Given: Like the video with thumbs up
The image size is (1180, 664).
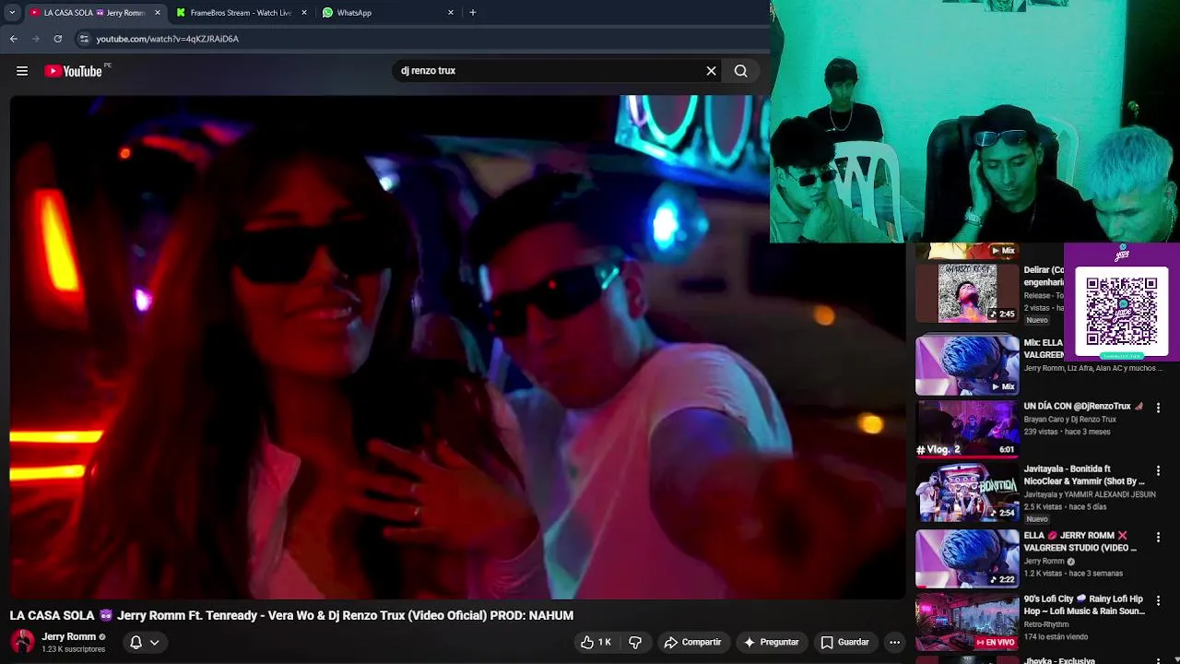Looking at the screenshot, I should coord(596,642).
